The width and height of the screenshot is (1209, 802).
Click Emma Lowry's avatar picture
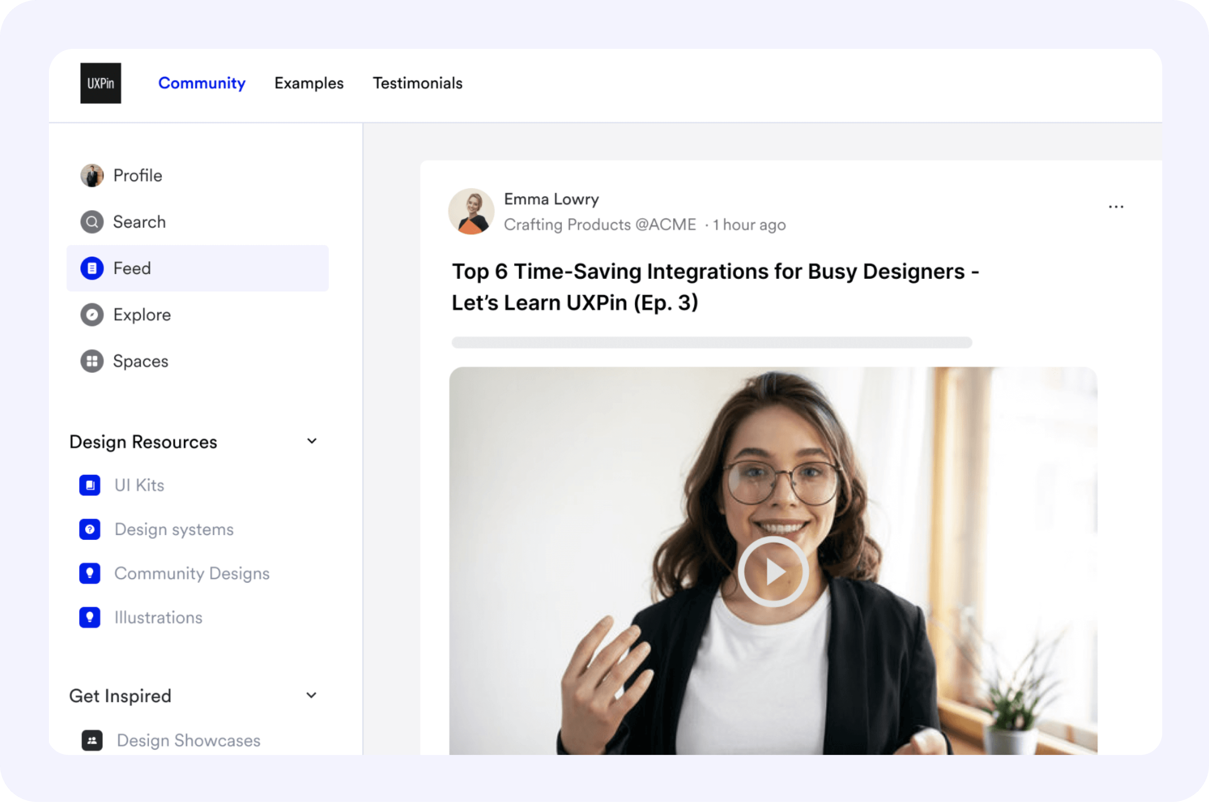coord(471,211)
